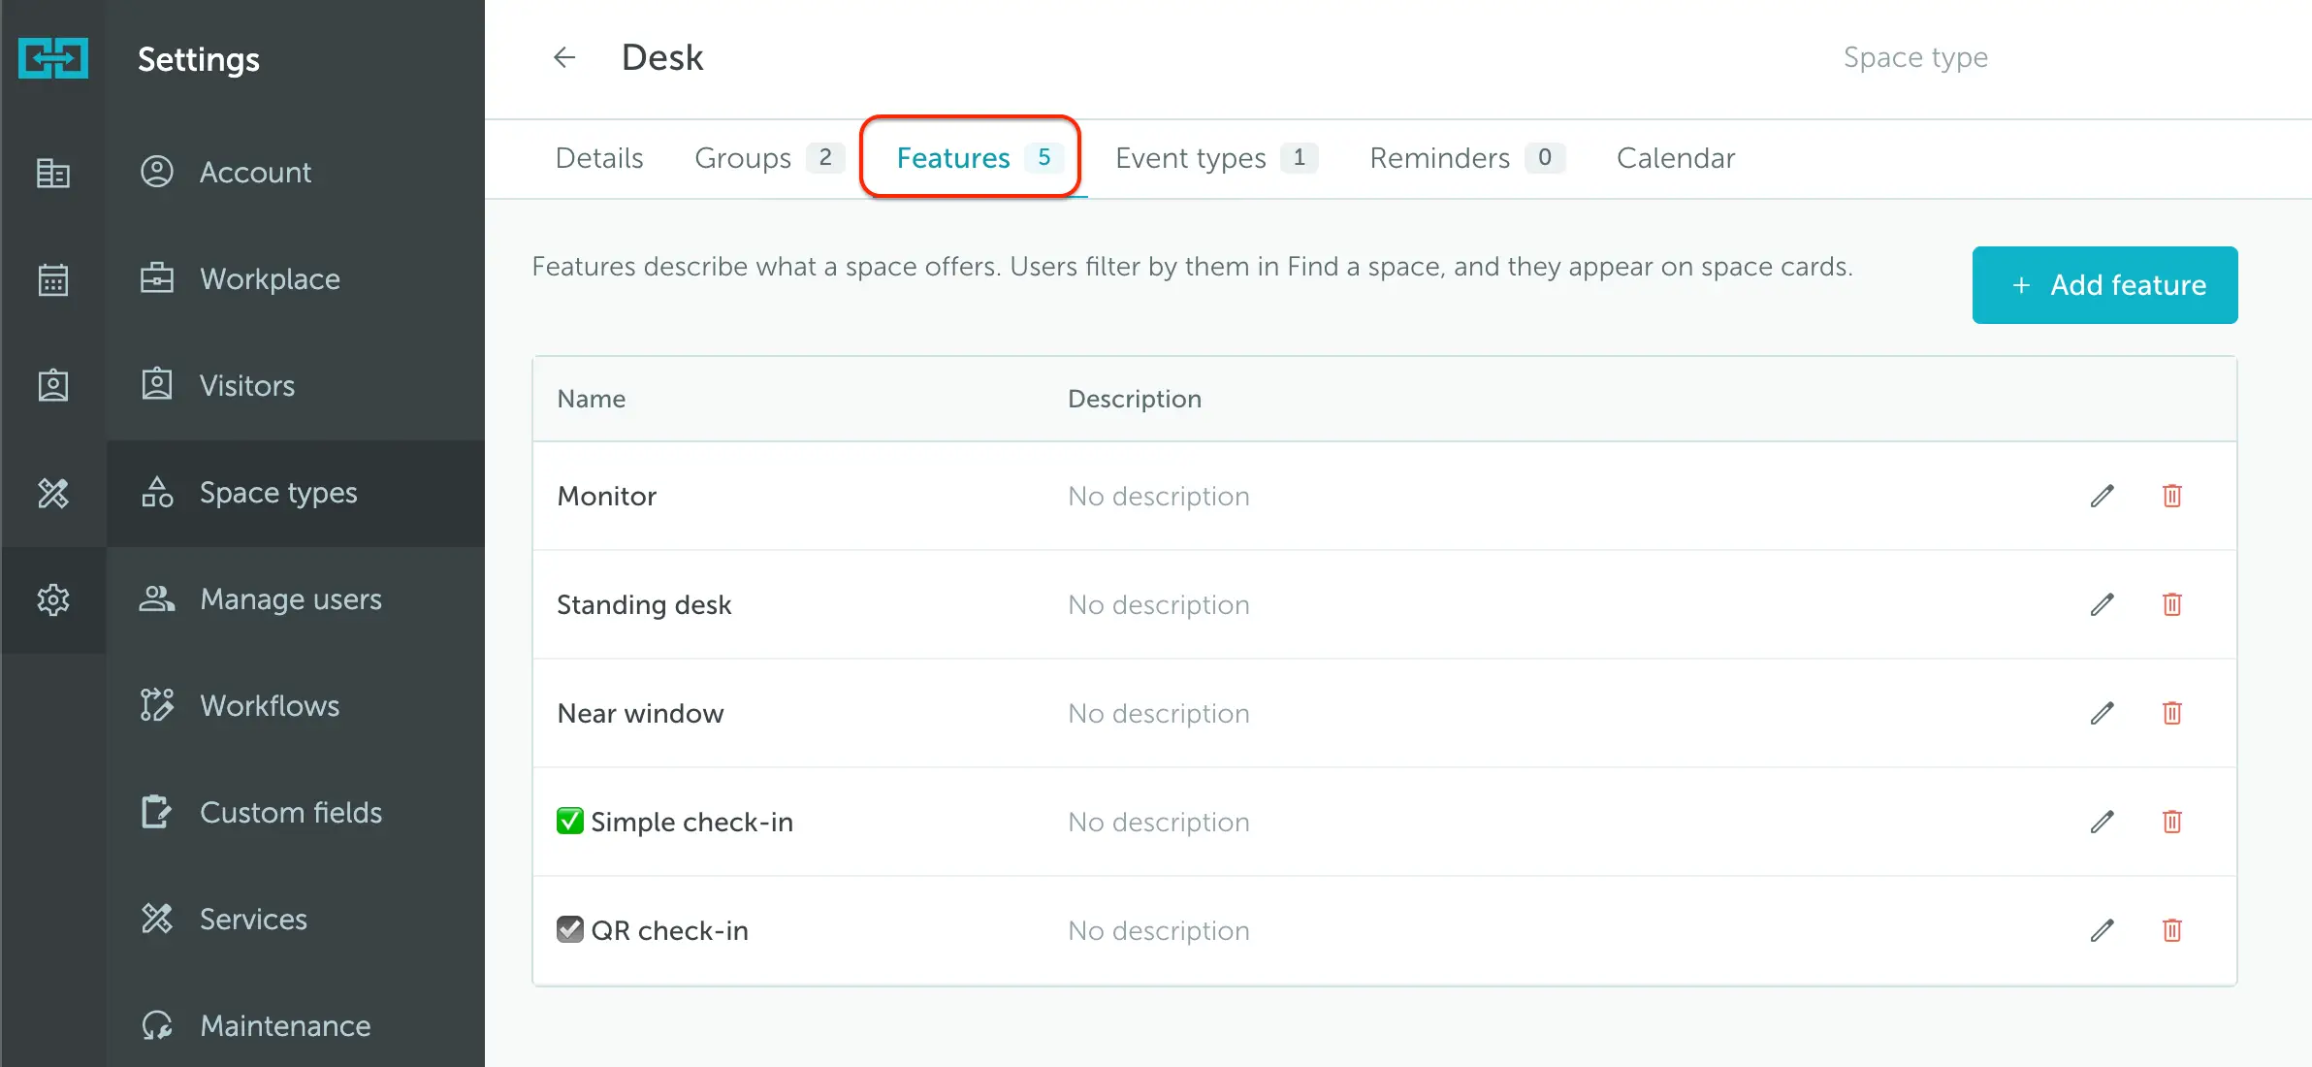Switch to the Groups tab
The image size is (2312, 1067).
[x=769, y=158]
